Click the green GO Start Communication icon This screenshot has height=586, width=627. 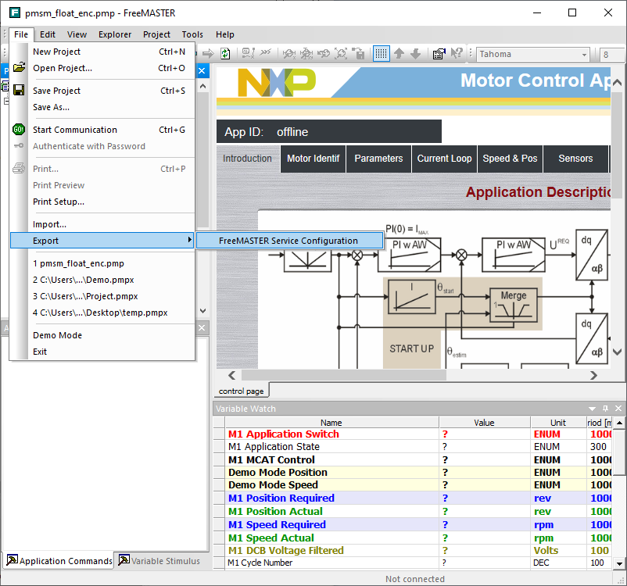tap(19, 130)
